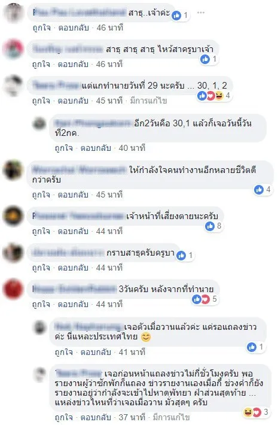This screenshot has width=278, height=425.
Task: Like the 'เจอตัวเมื่อวานแล้วค่ะ' reply
Action: pyautogui.click(x=64, y=352)
